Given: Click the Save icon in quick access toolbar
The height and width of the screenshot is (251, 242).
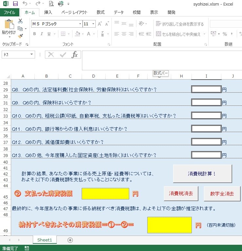Looking at the screenshot, I should (x=15, y=4).
